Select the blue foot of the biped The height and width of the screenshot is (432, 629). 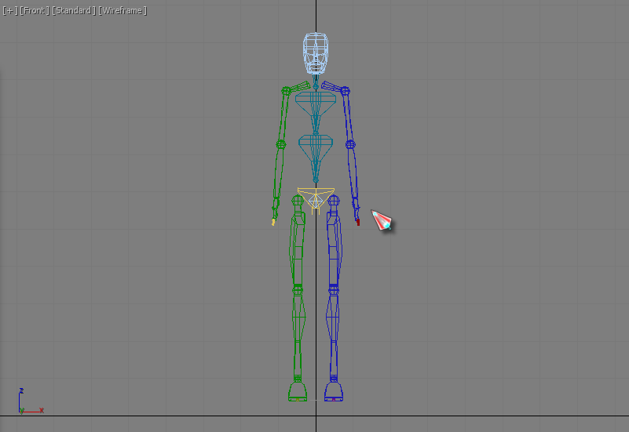(334, 391)
